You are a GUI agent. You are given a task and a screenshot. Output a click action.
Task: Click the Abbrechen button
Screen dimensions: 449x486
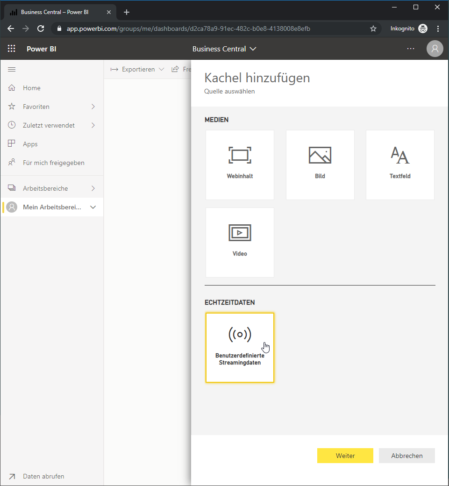[x=407, y=456]
